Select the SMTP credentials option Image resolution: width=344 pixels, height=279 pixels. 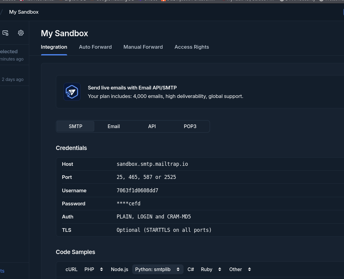(75, 126)
